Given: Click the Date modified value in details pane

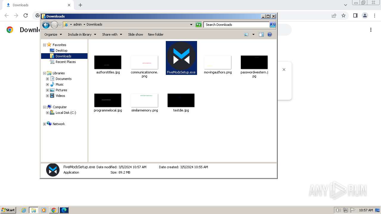Looking at the screenshot, I should click(x=132, y=167).
